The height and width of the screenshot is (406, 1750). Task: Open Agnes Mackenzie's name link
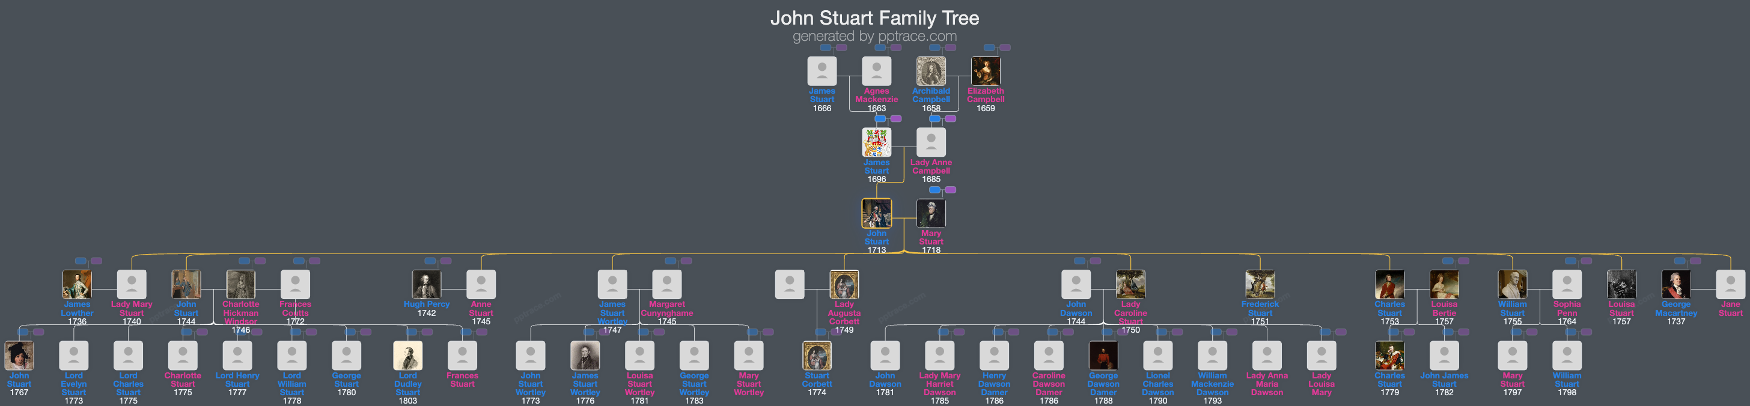click(876, 95)
